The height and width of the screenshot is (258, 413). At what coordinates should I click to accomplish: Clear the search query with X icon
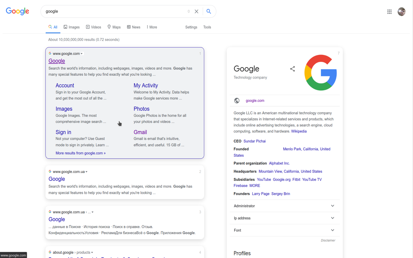[x=196, y=12]
